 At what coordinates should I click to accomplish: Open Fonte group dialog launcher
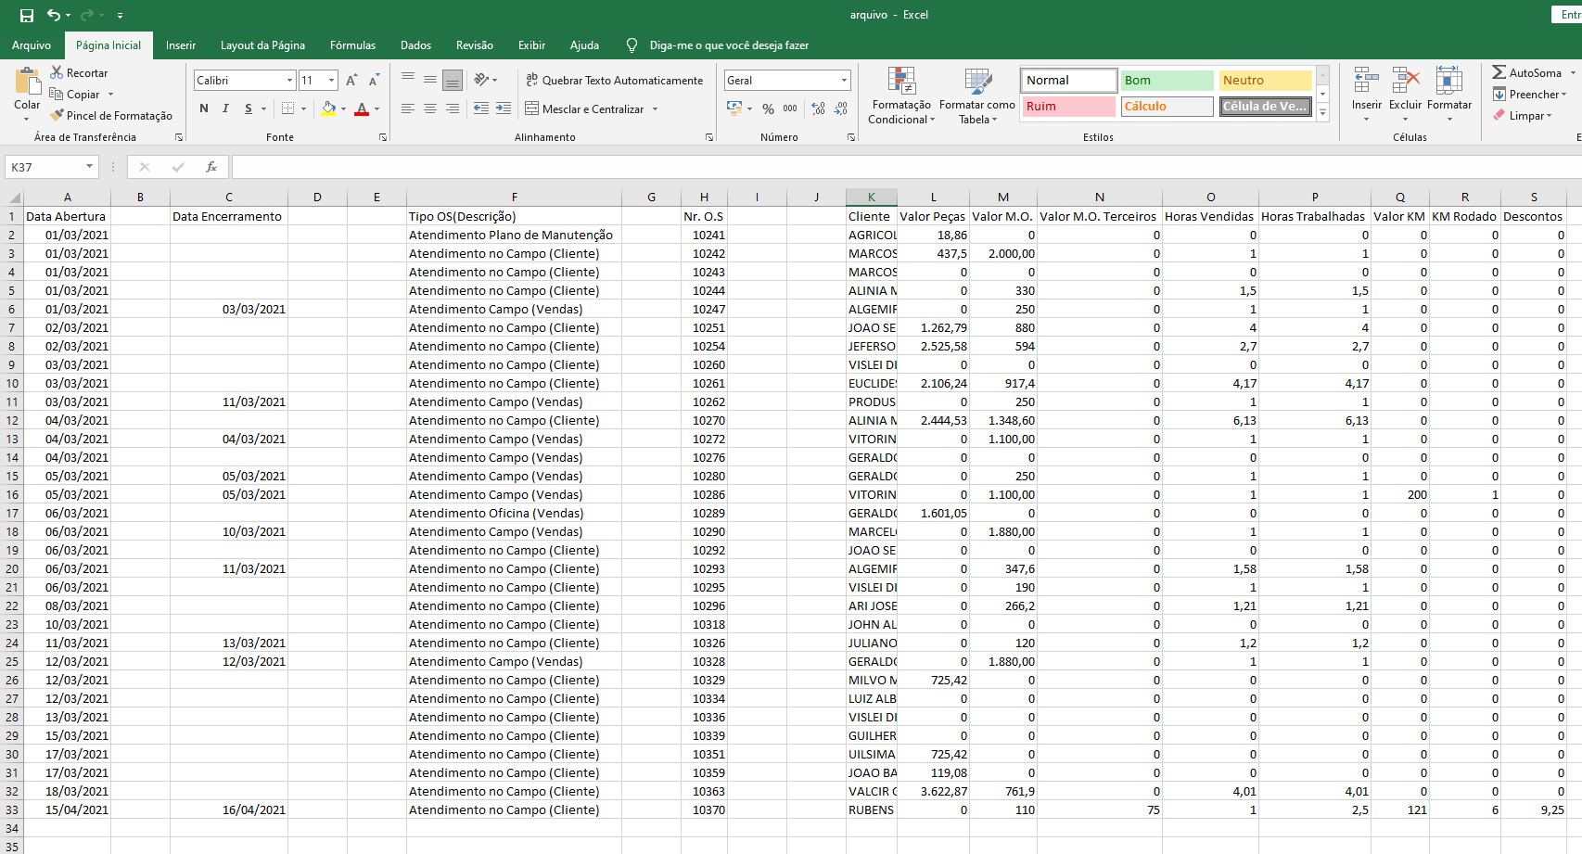(383, 137)
